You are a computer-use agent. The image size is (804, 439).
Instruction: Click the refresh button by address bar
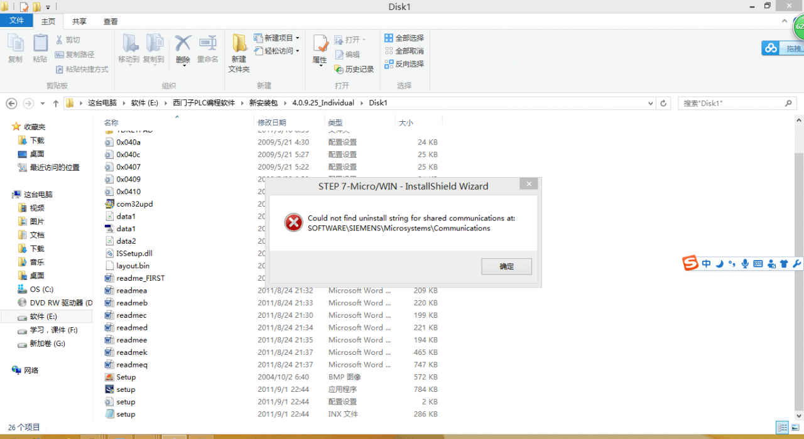tap(663, 103)
